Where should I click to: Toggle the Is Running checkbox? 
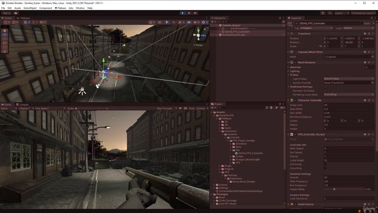coord(325,164)
